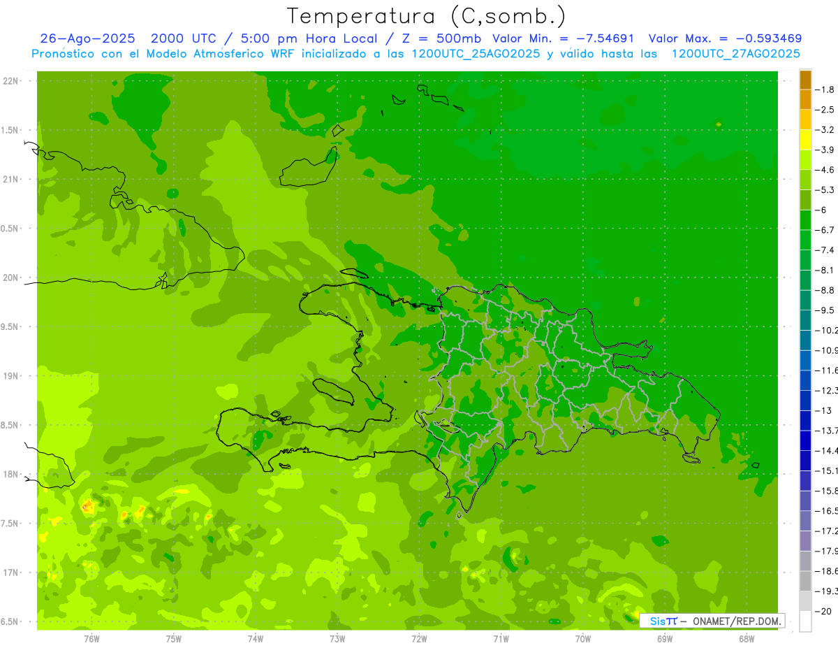Screen dimensions: 838x648
Task: Click the '22N' latitude label
Action: tap(12, 81)
